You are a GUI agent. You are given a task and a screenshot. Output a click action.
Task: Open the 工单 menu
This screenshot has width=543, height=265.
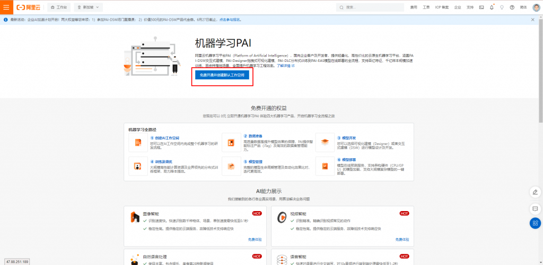[426, 7]
